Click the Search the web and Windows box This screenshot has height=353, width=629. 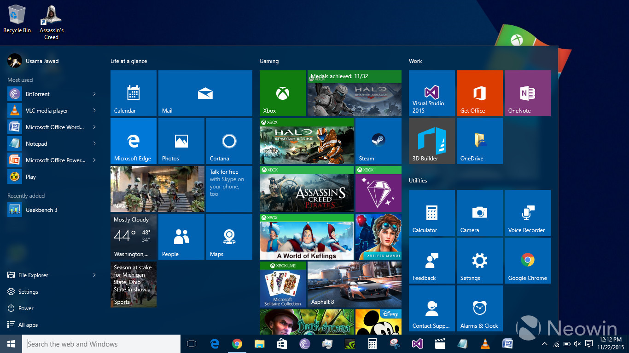click(x=101, y=344)
